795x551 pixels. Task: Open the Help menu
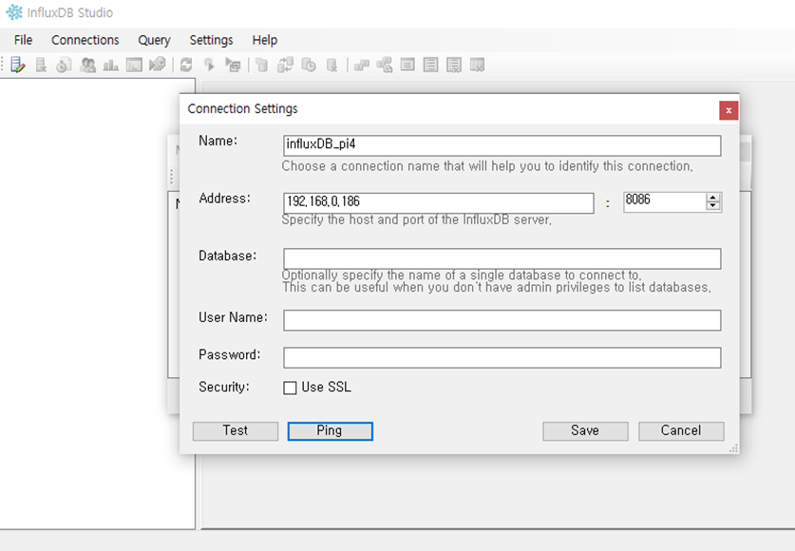tap(265, 40)
